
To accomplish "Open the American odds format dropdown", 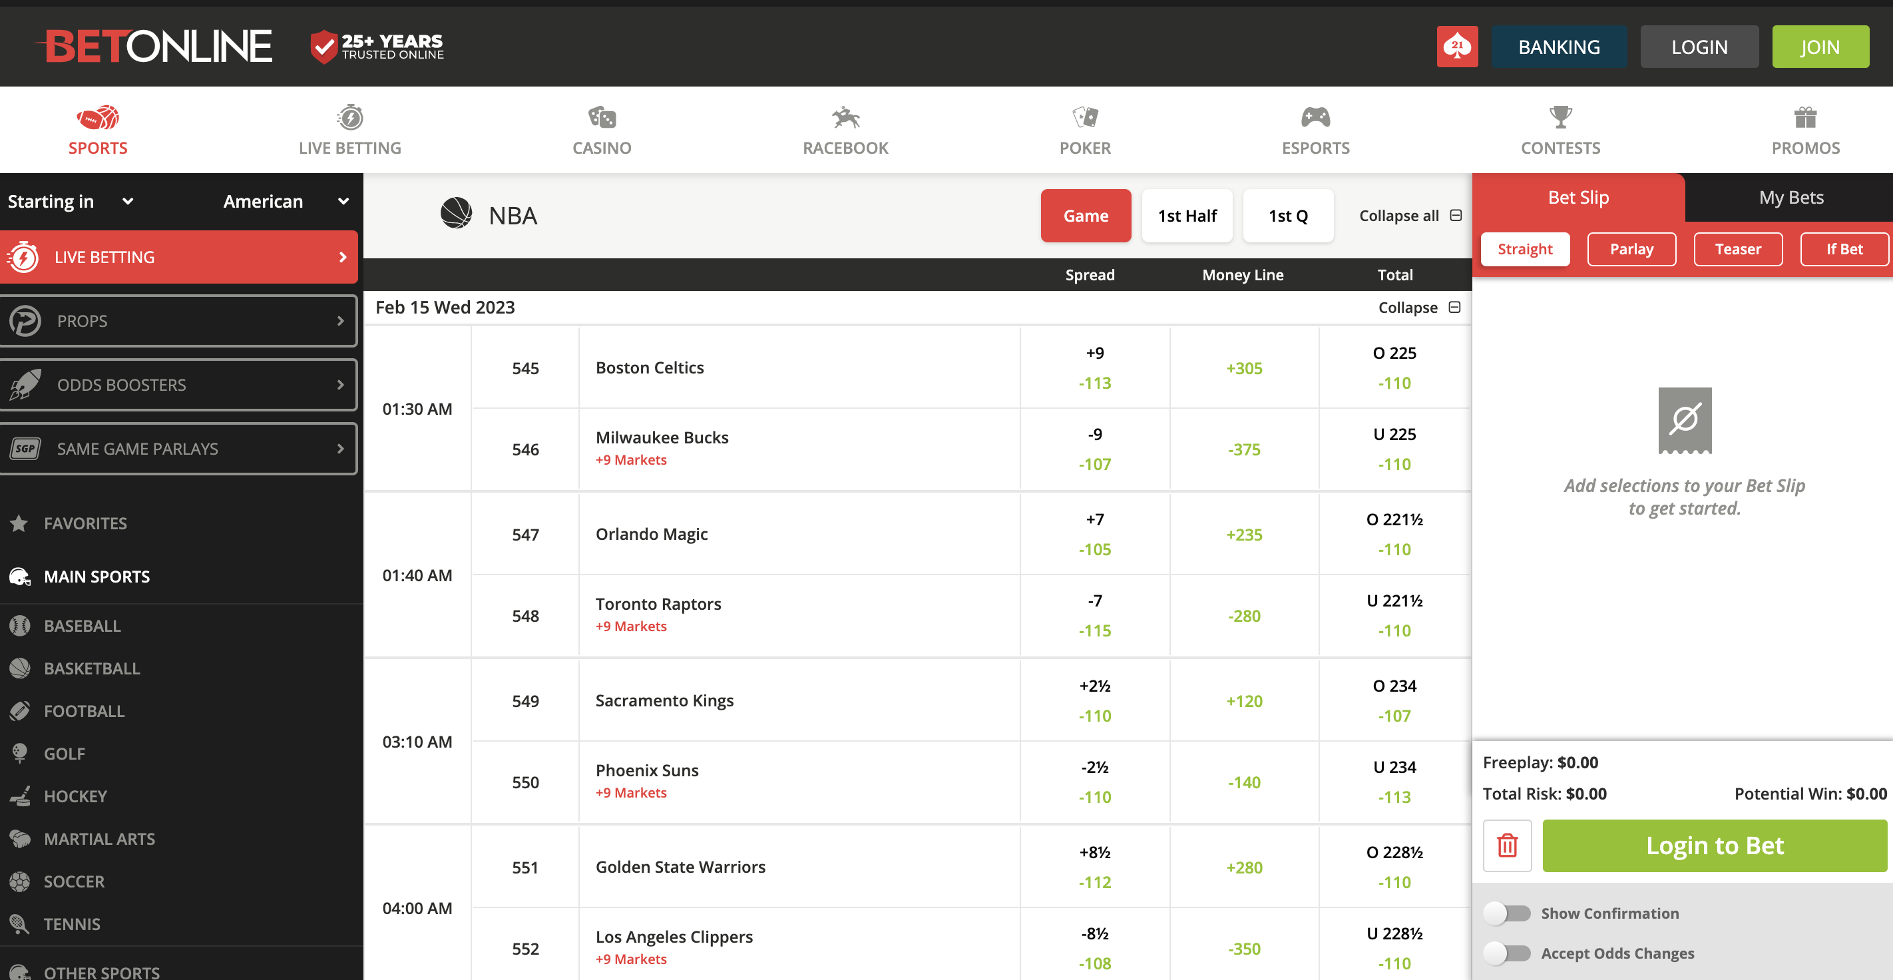I will pos(286,202).
